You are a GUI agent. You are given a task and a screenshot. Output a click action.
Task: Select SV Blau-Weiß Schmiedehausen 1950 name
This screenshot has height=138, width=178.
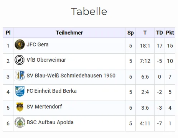coord(71,76)
